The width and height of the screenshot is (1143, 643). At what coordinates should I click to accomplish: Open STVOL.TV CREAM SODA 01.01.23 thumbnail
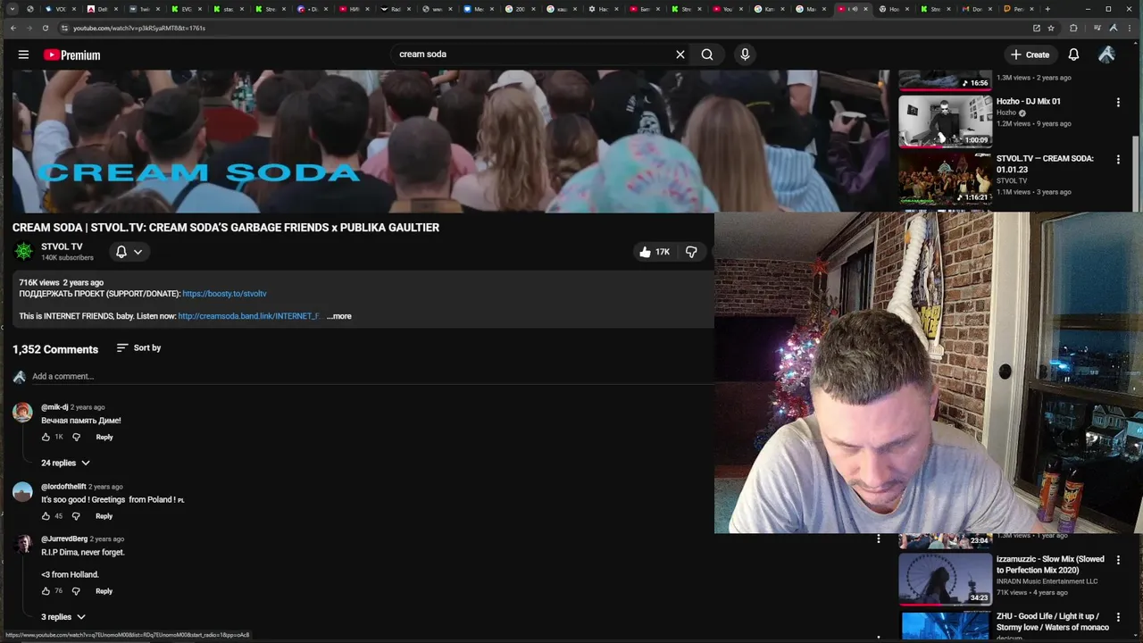pyautogui.click(x=945, y=178)
